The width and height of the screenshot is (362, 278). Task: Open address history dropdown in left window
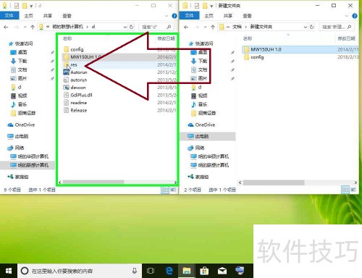tap(125, 27)
